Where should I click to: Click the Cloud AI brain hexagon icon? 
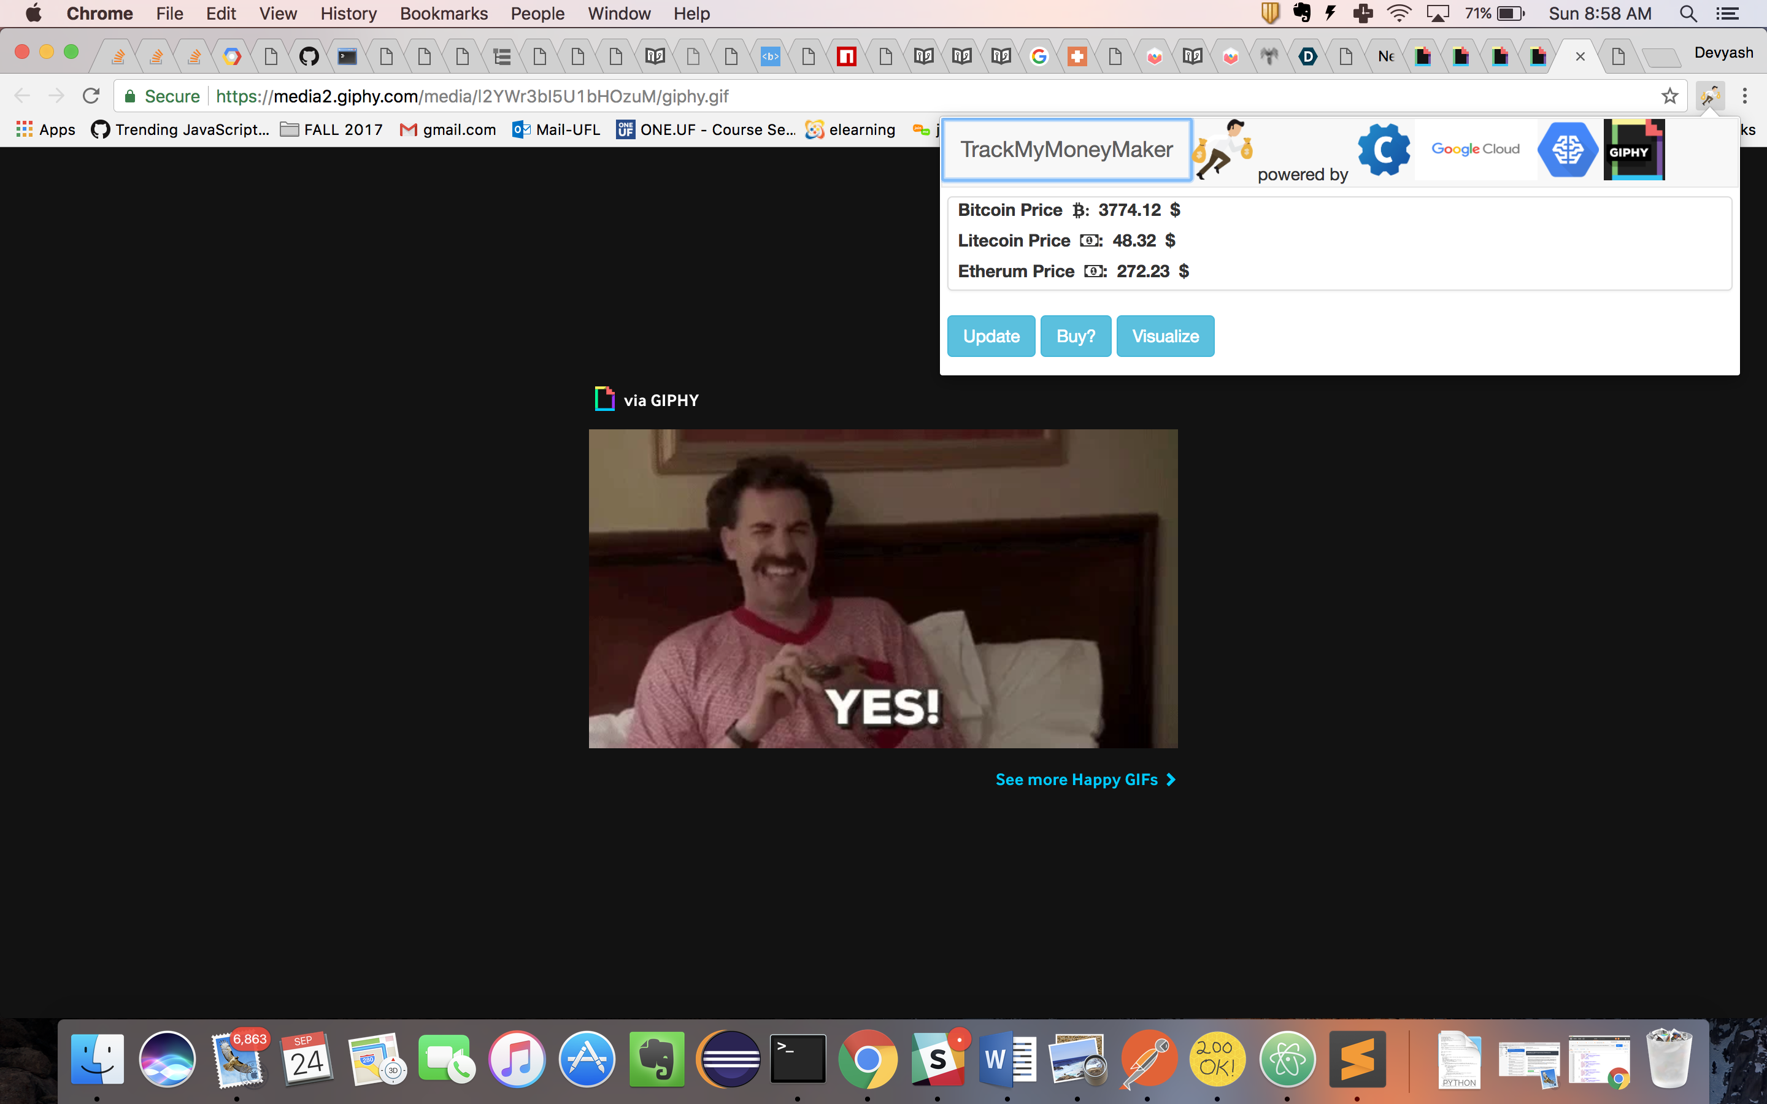pos(1568,149)
